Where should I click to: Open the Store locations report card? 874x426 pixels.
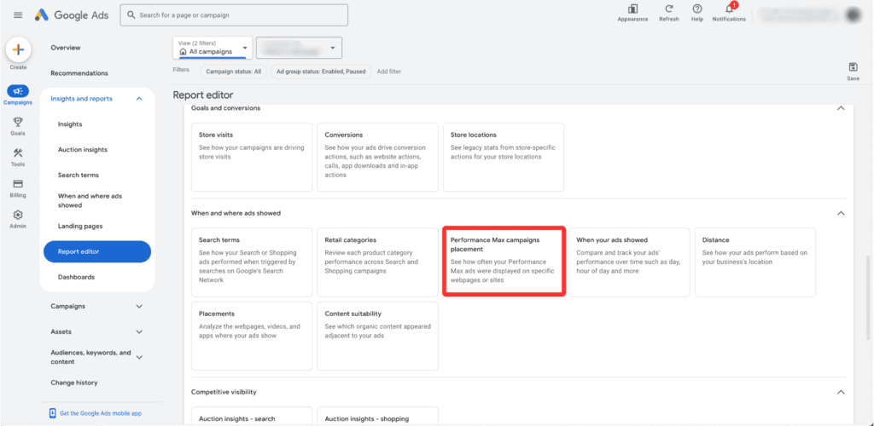click(504, 158)
